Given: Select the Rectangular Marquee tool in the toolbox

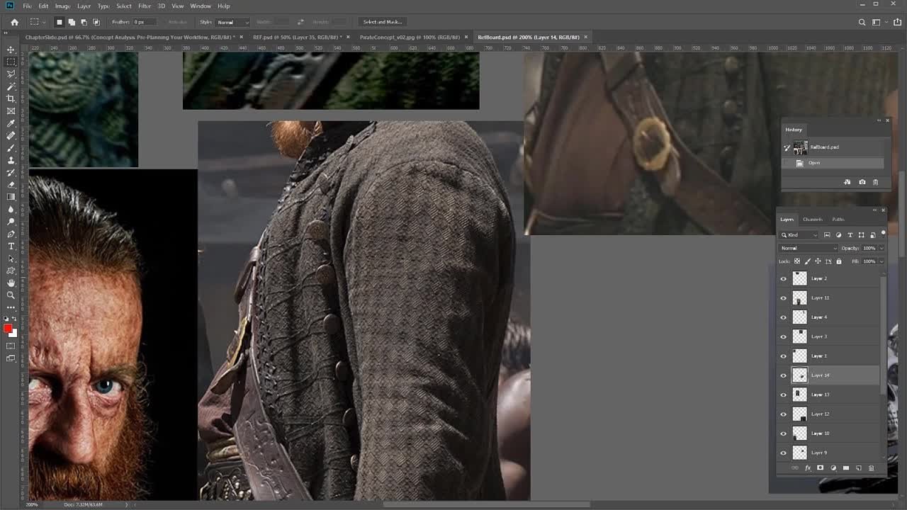Looking at the screenshot, I should coord(11,62).
